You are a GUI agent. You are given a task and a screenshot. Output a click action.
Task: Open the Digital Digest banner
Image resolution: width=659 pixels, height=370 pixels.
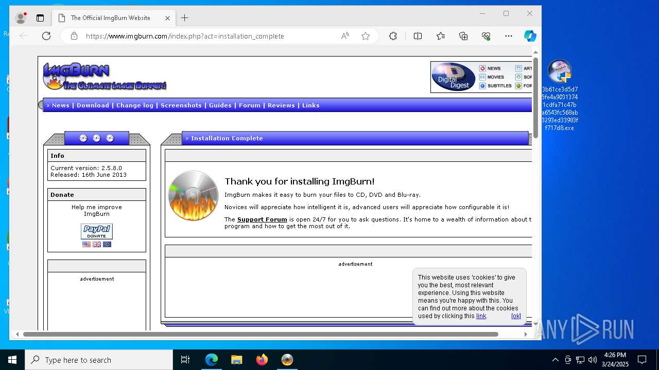[481, 77]
